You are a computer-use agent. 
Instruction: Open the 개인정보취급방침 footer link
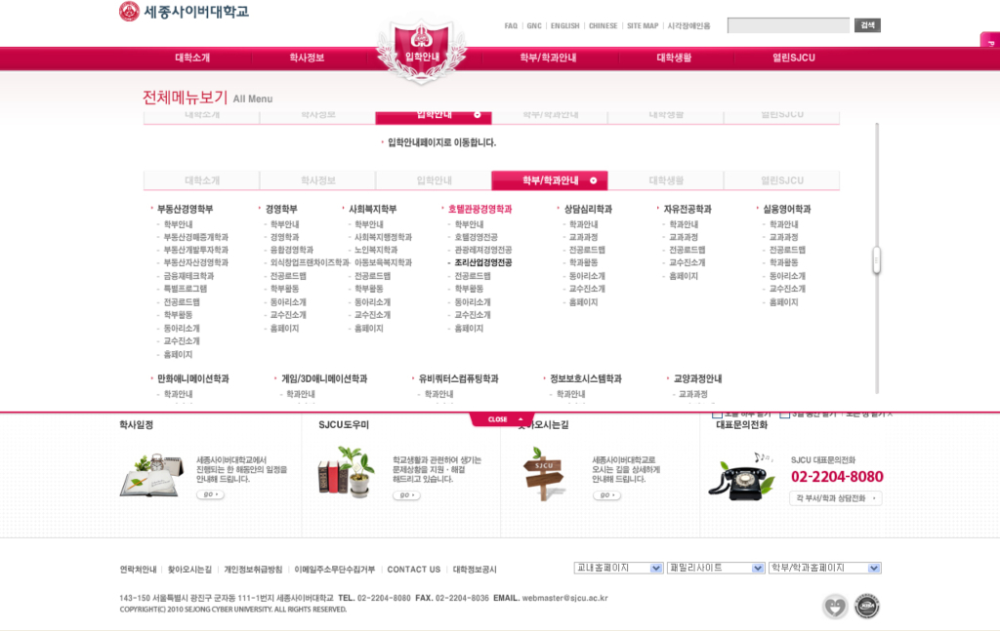[253, 570]
